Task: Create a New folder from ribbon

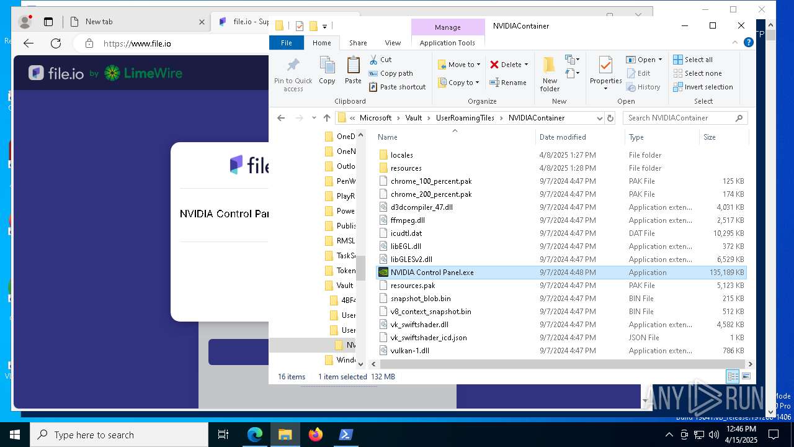Action: 550,74
